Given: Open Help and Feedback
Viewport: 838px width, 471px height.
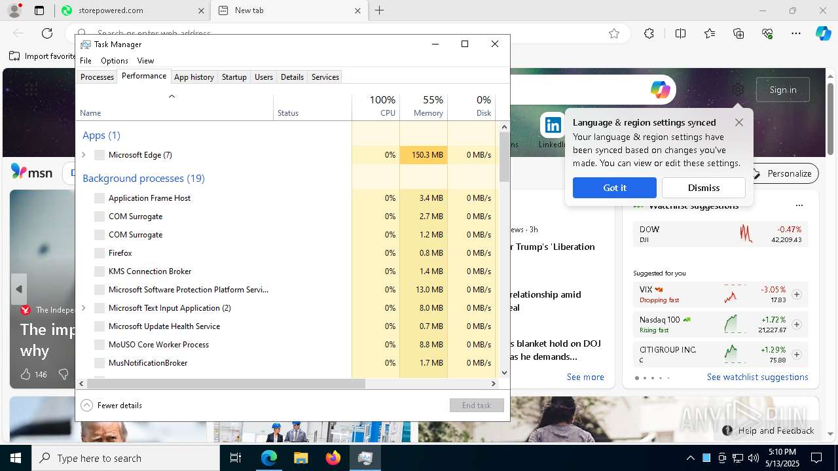Looking at the screenshot, I should tap(768, 430).
